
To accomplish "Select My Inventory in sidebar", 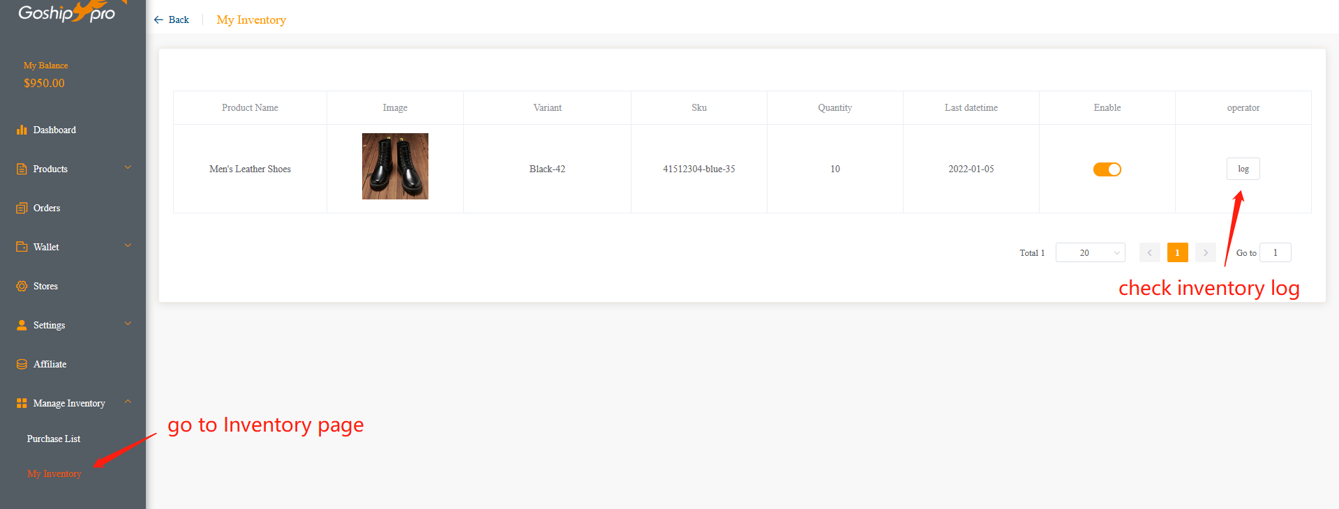I will pos(54,473).
